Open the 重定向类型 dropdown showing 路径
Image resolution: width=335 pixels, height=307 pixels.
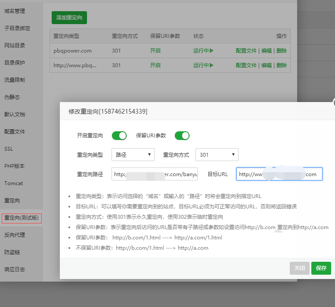pos(133,155)
